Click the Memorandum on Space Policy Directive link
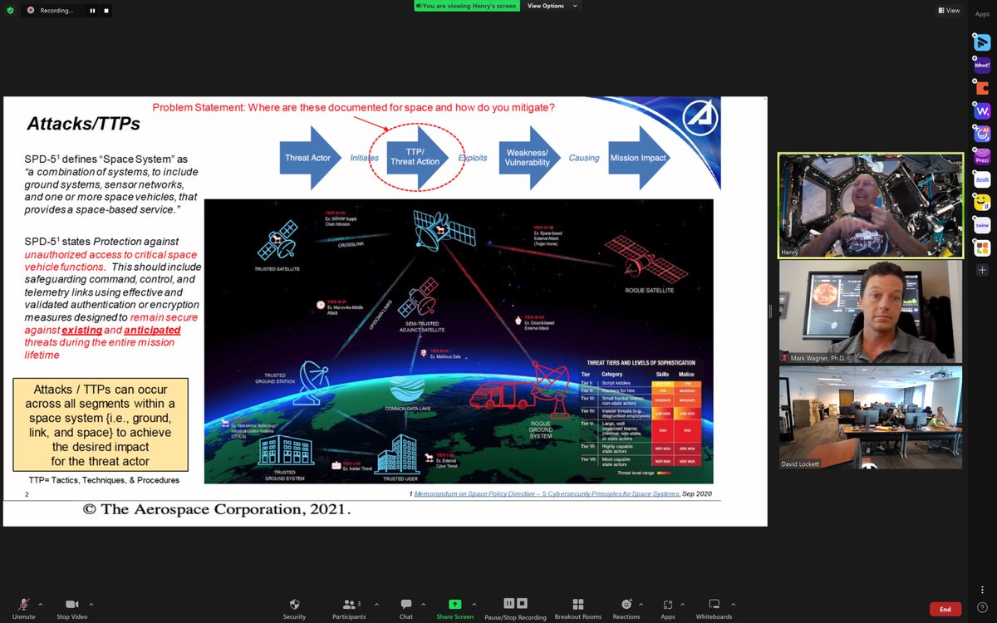This screenshot has height=623, width=997. [x=546, y=493]
